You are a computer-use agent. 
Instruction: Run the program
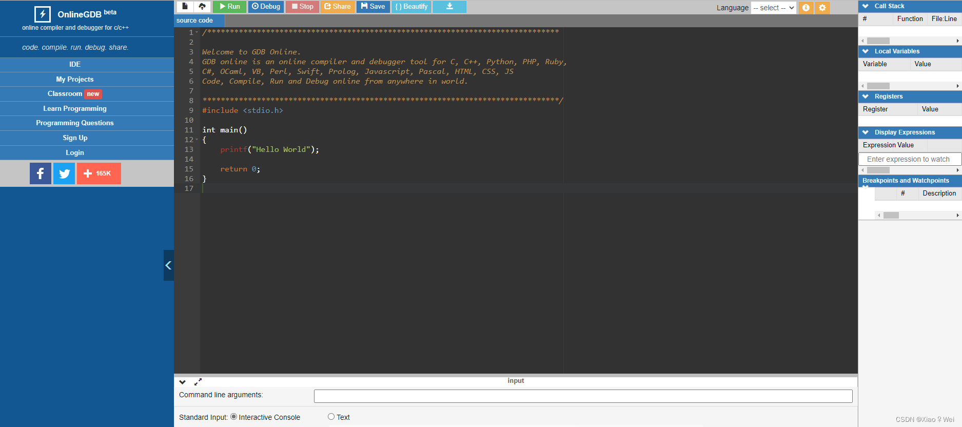(229, 7)
